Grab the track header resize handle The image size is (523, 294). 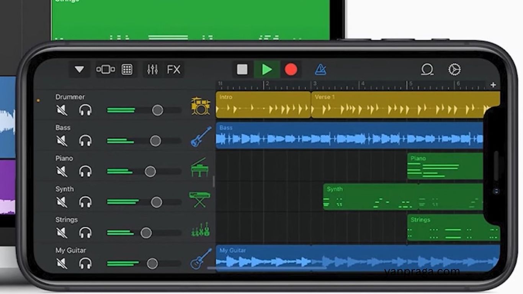(214, 181)
